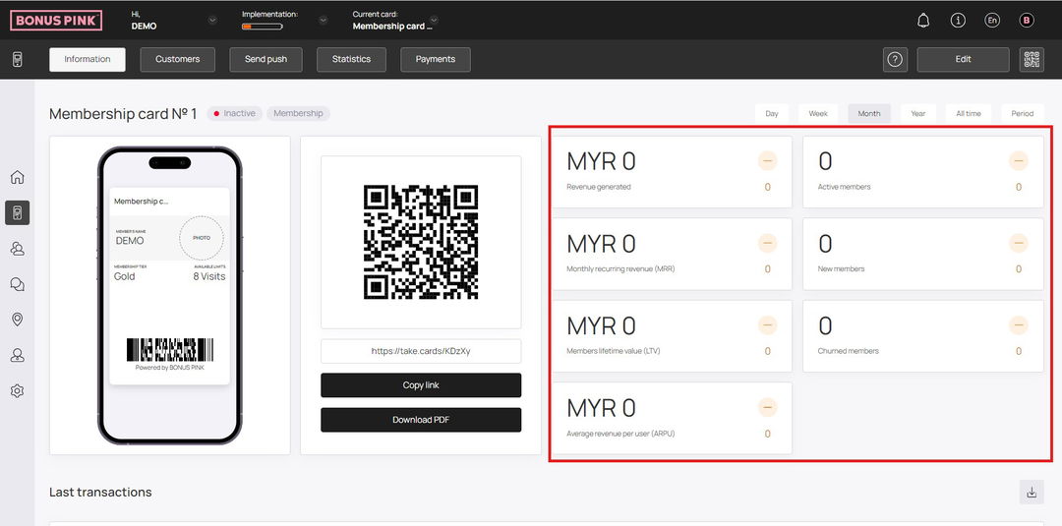
Task: Click trend indicator on Members lifetime value card
Action: [x=767, y=325]
